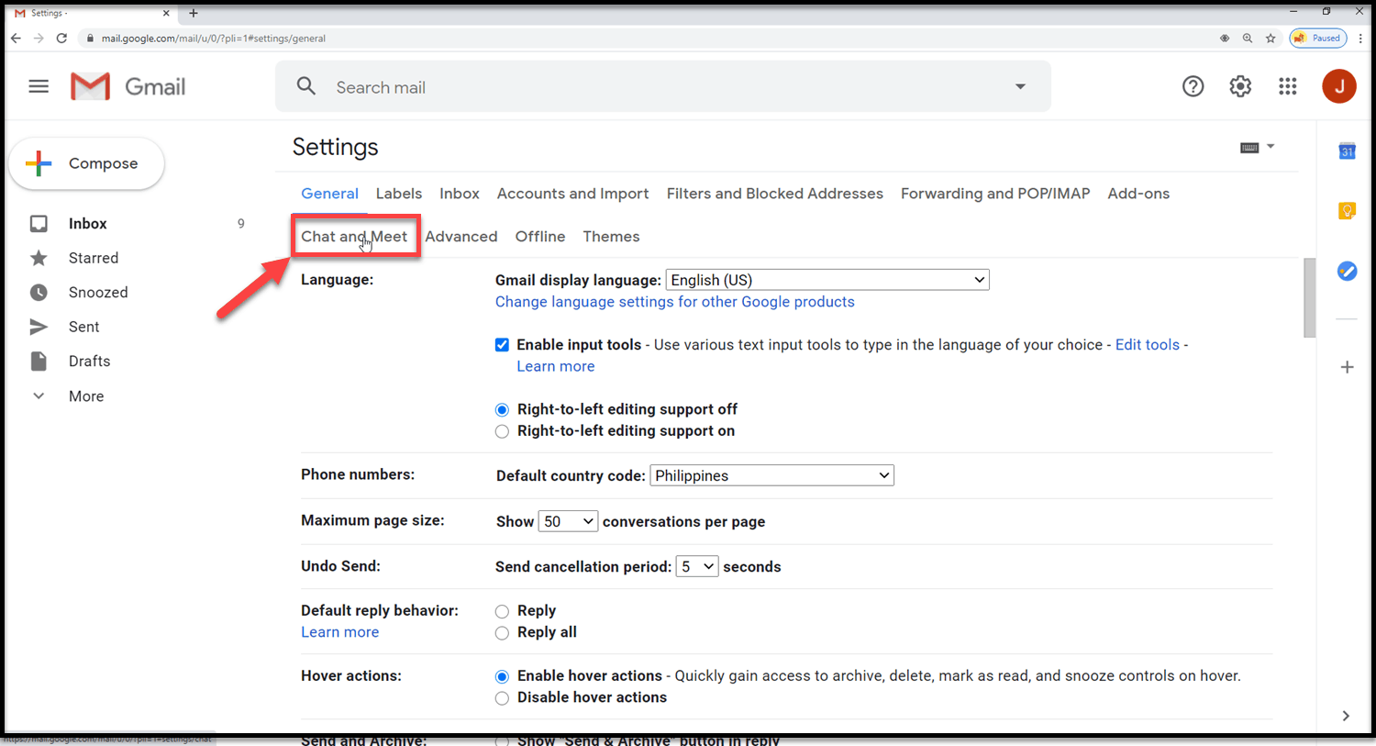
Task: Open Gmail support help
Action: tap(1193, 85)
